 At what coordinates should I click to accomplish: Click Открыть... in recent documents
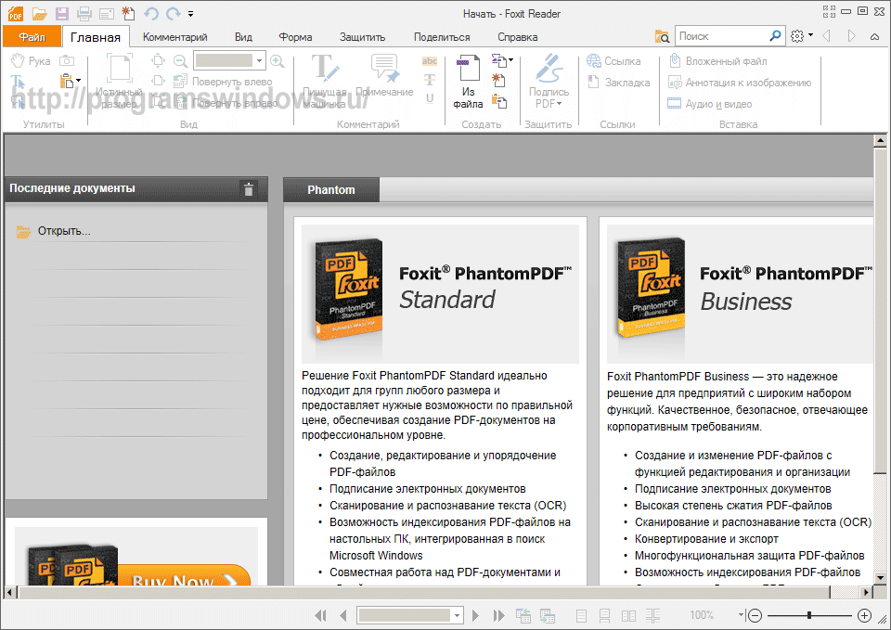click(x=64, y=231)
